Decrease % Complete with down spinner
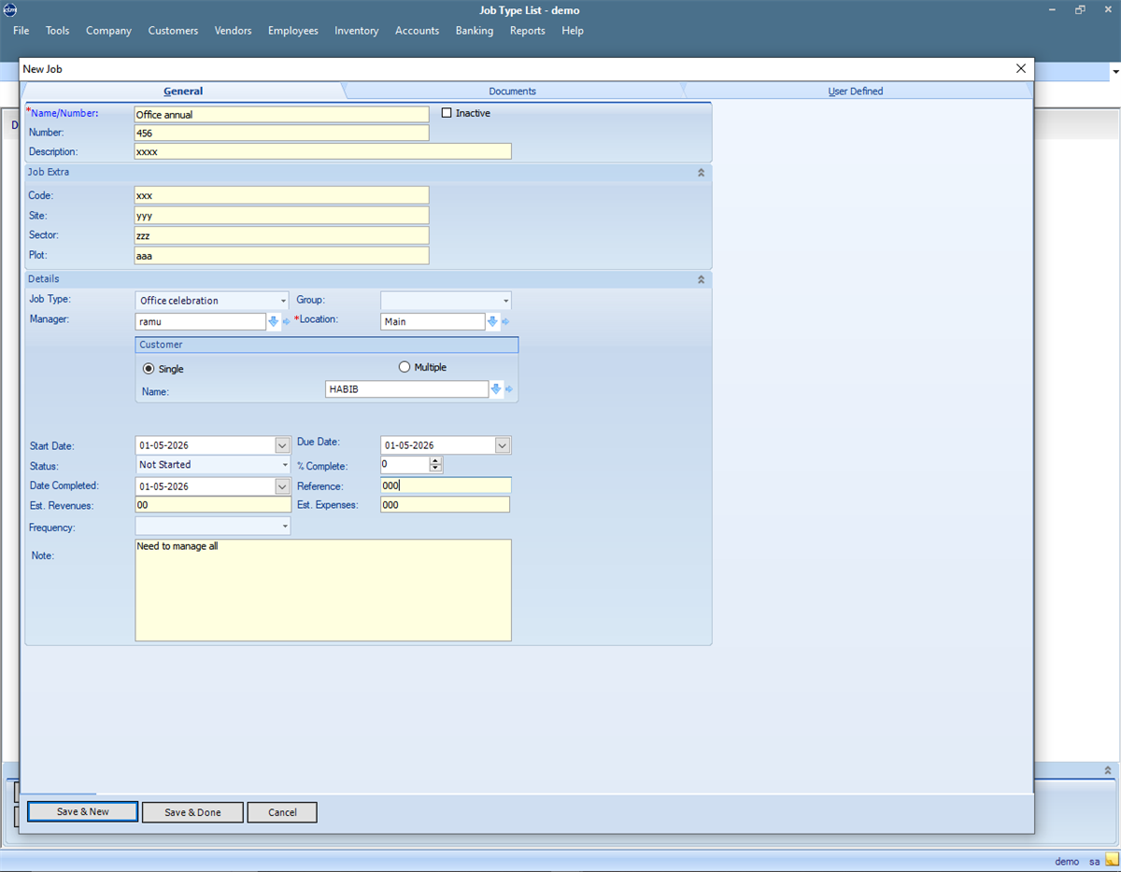 (435, 468)
